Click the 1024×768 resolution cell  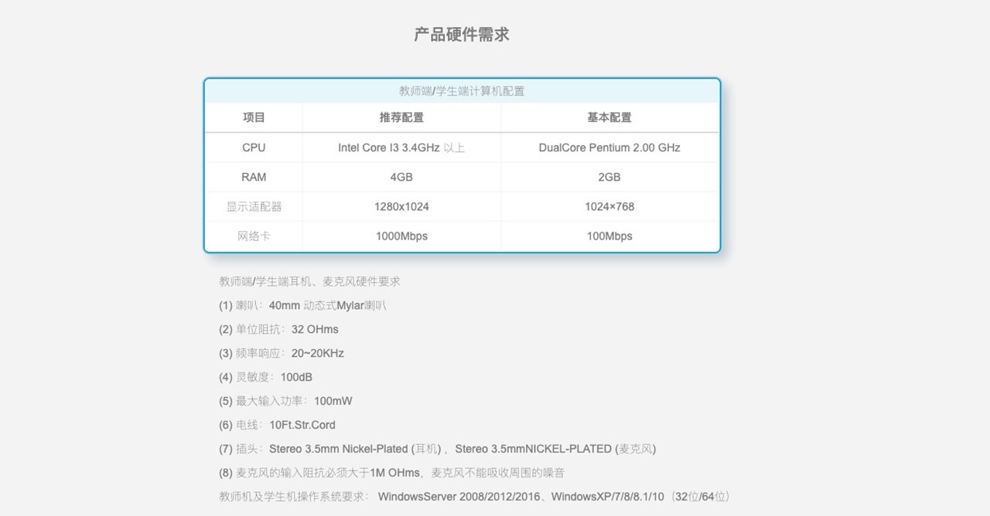pos(609,206)
